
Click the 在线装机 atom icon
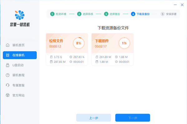(7, 55)
